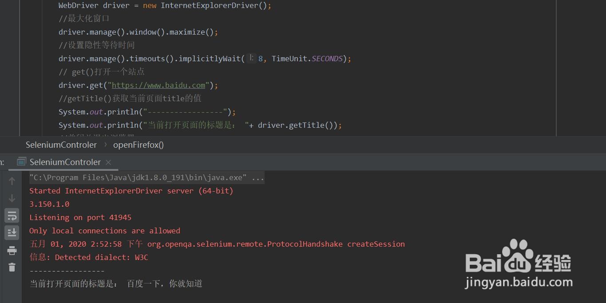Click the scroll-to-end toolbar icon

pyautogui.click(x=12, y=232)
